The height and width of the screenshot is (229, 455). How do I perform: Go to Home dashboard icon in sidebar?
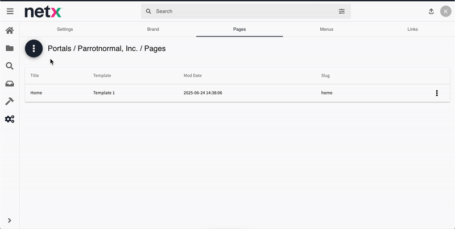click(x=10, y=31)
